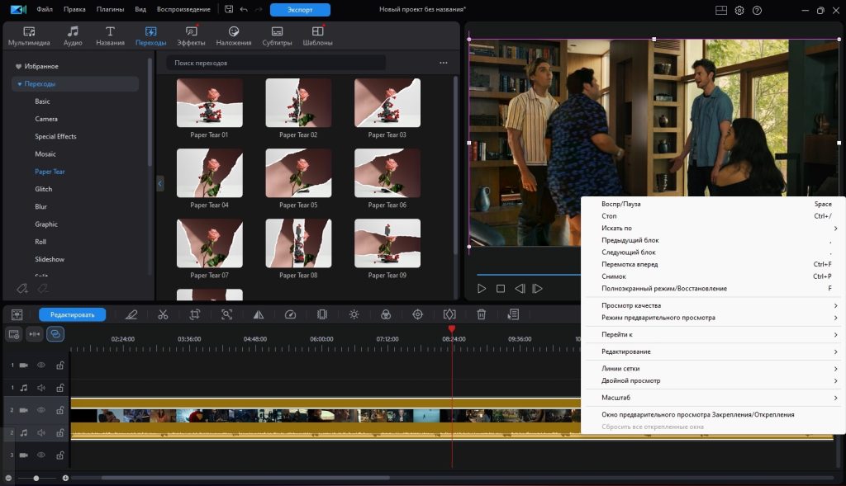Click the crop tool icon

tap(194, 314)
